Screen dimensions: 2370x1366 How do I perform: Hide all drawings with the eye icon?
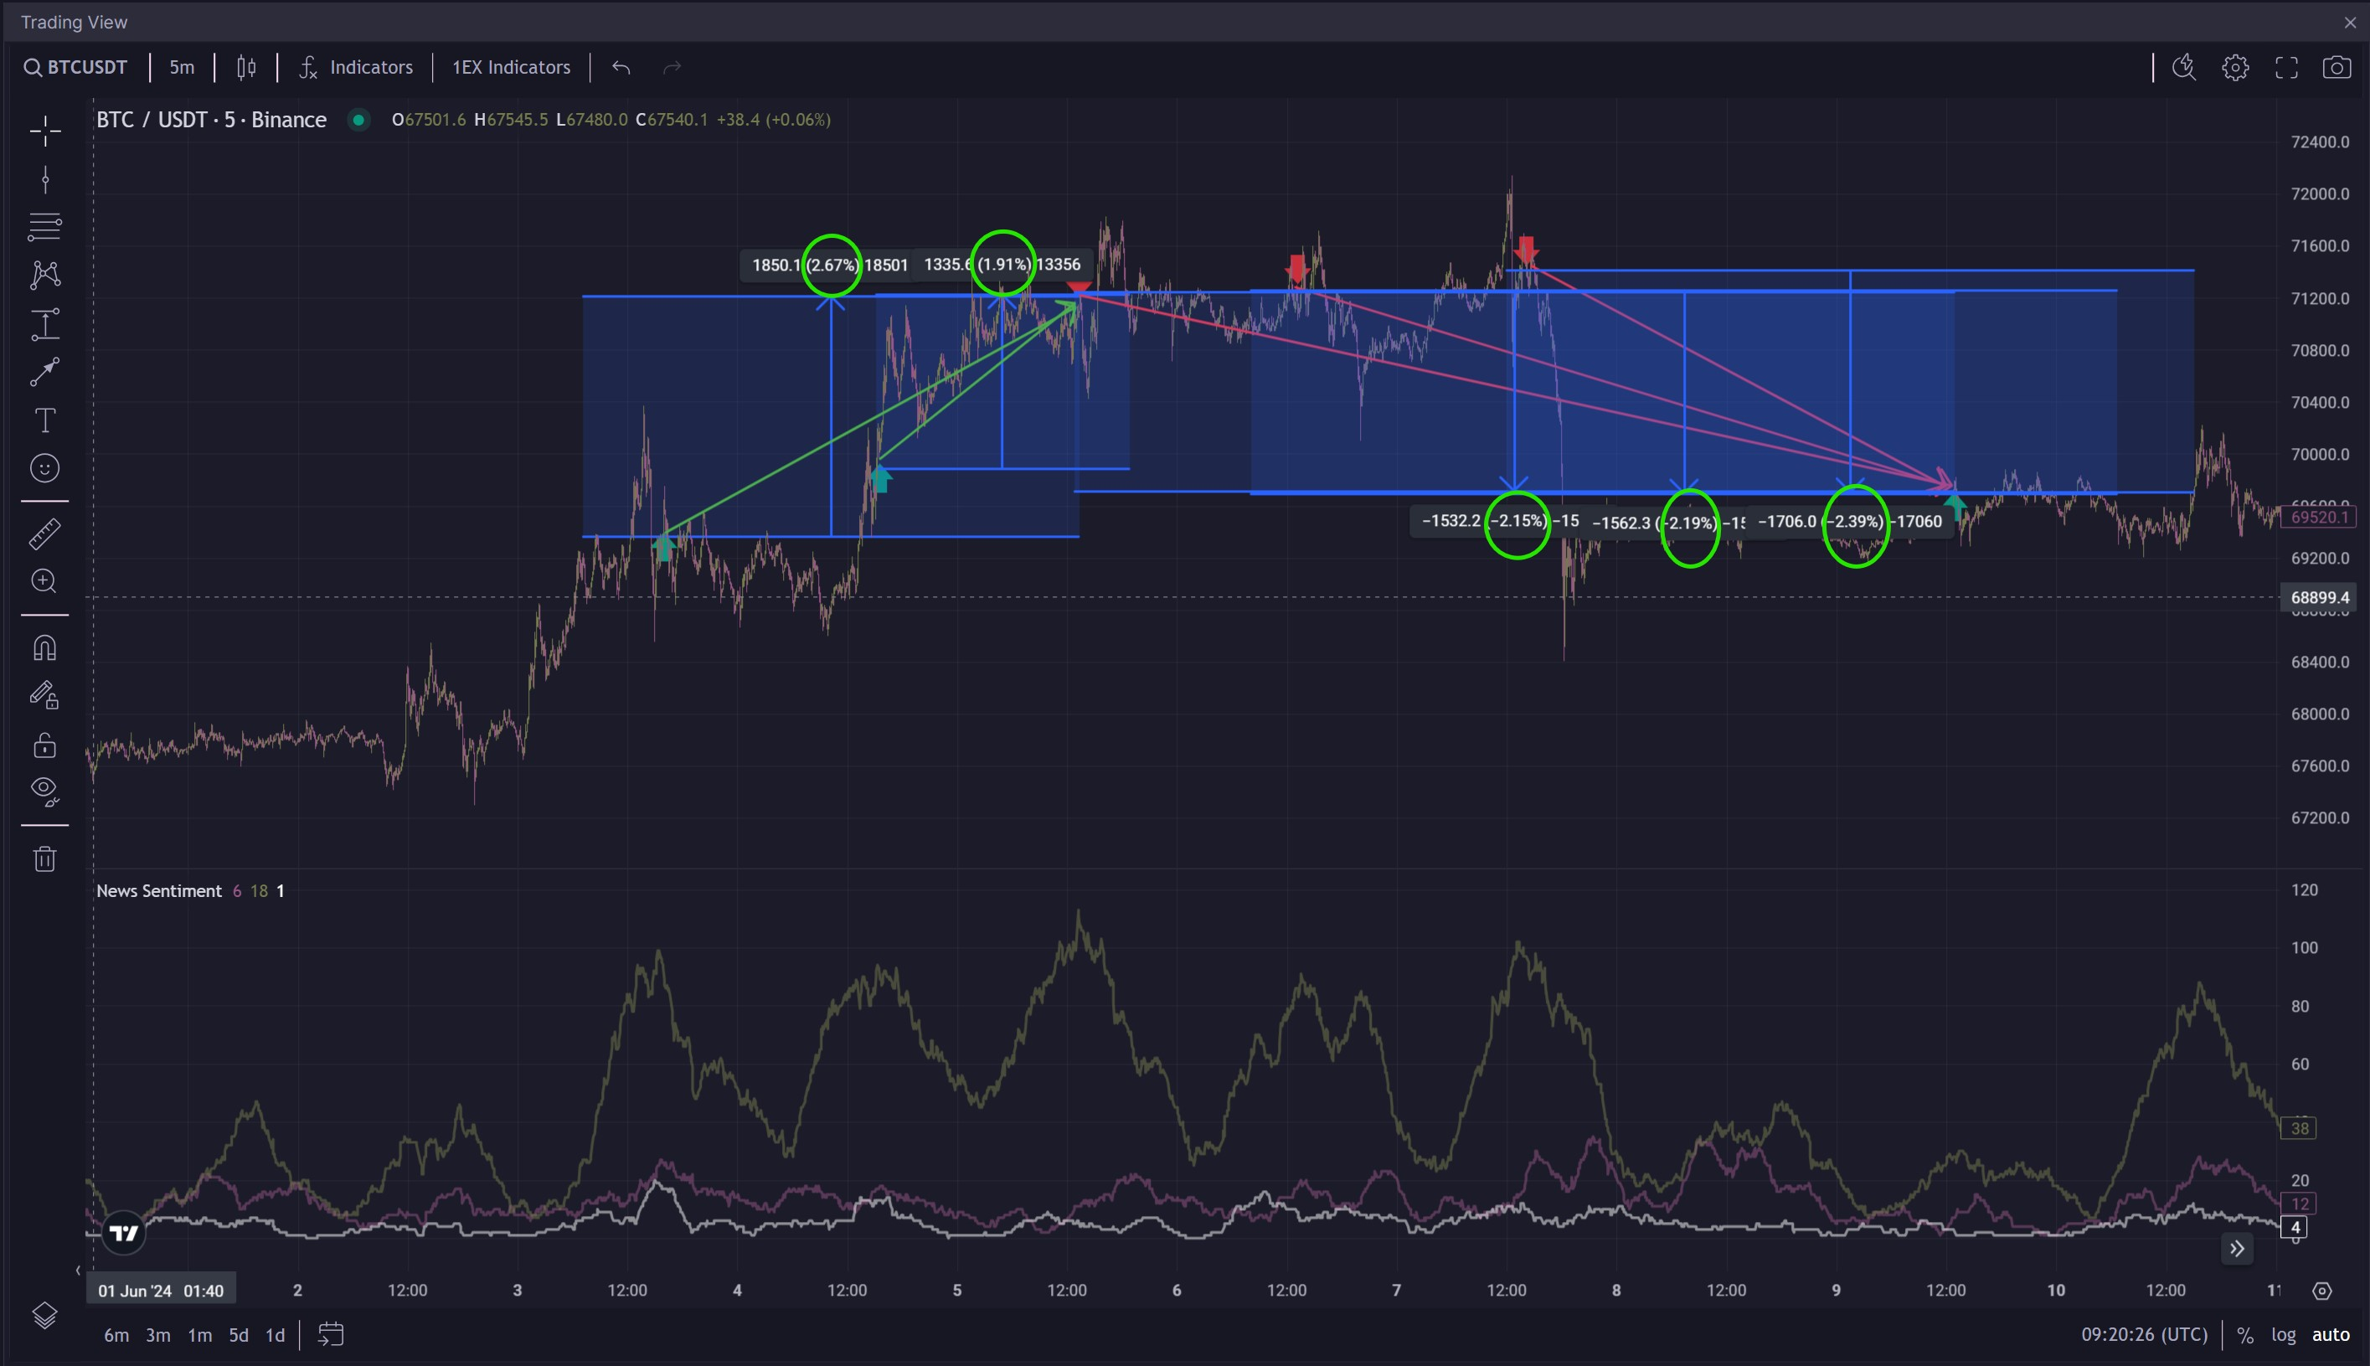[45, 791]
